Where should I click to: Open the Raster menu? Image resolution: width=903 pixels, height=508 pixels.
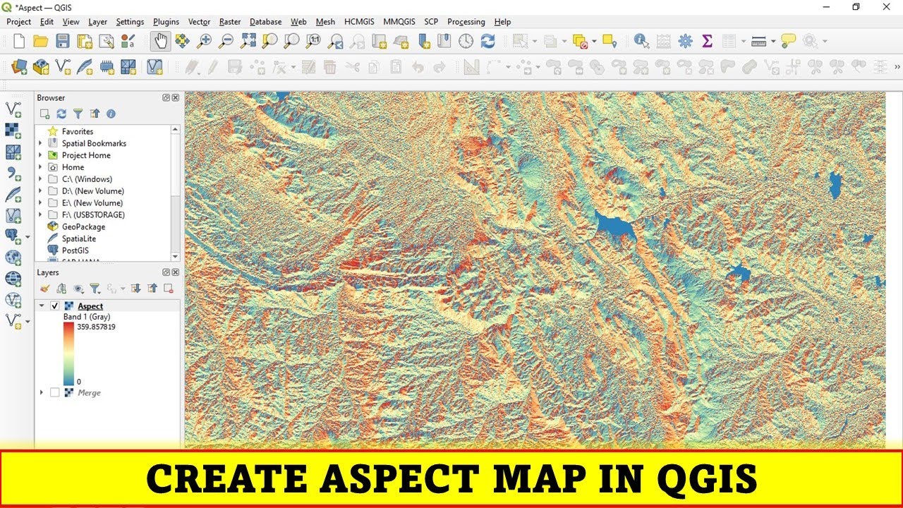click(x=230, y=22)
